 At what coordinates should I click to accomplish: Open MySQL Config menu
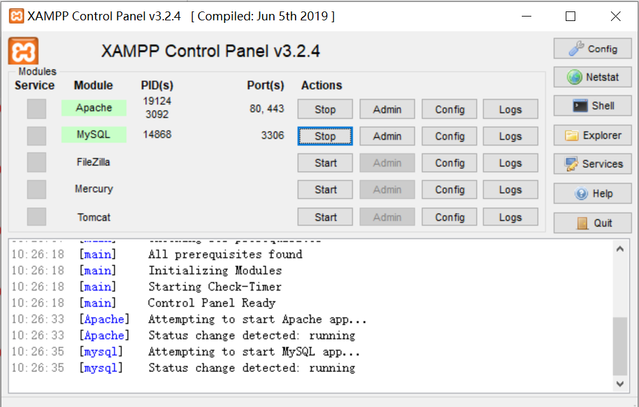[450, 136]
